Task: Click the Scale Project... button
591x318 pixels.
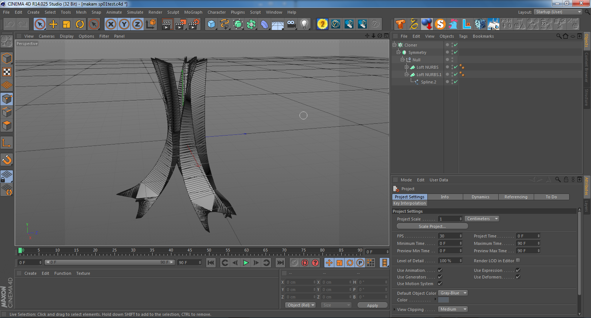Action: [432, 226]
